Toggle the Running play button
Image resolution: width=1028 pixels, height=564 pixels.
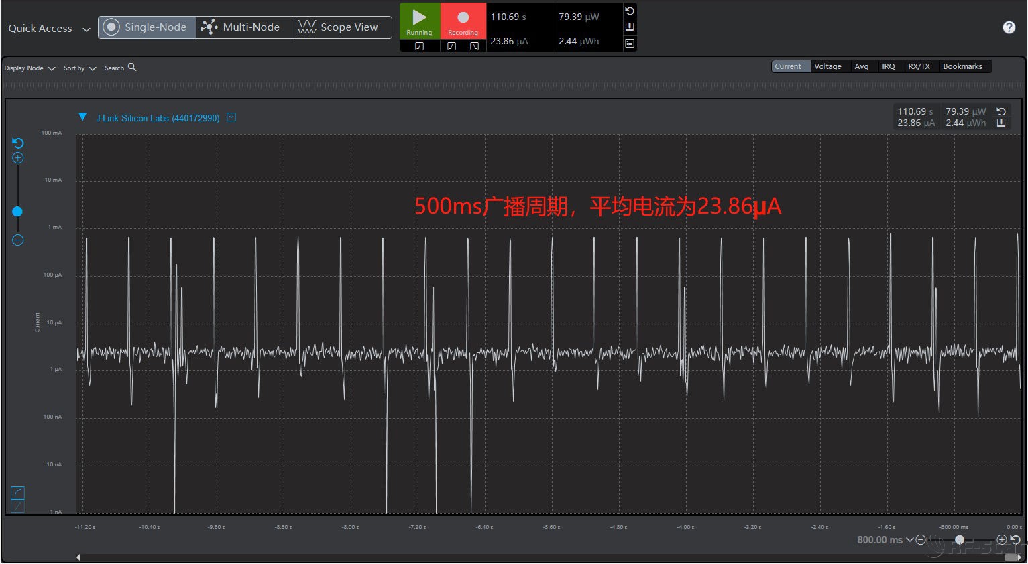tap(420, 21)
